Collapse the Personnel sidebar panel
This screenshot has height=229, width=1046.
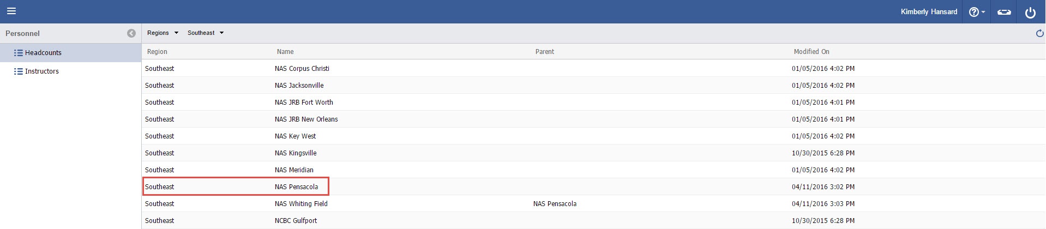coord(131,33)
